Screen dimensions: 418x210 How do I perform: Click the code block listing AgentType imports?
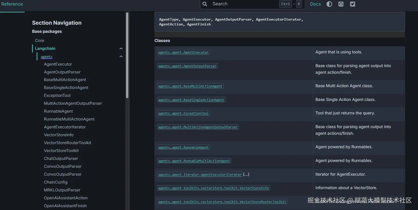point(280,22)
